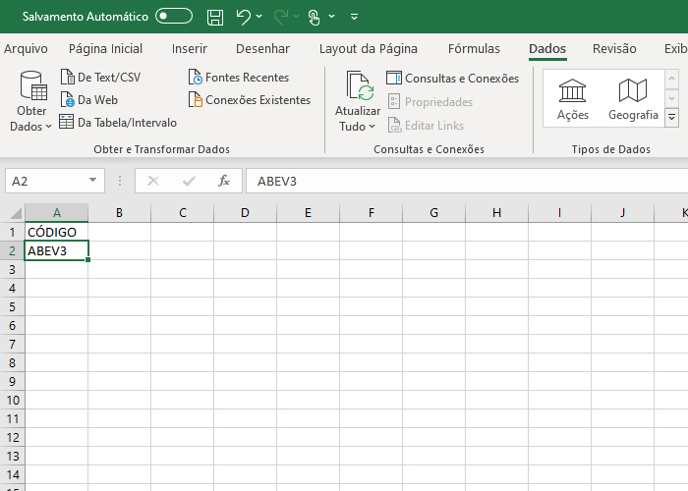Expand the Tipos de Dados gallery
688x491 pixels.
pos(671,118)
